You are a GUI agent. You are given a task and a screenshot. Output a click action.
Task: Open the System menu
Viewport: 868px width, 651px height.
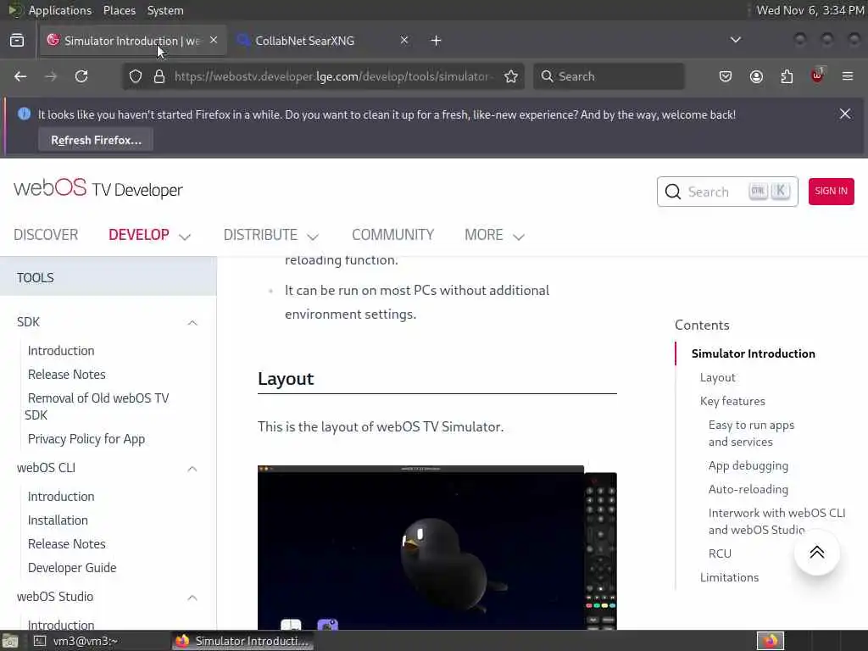[x=165, y=10]
